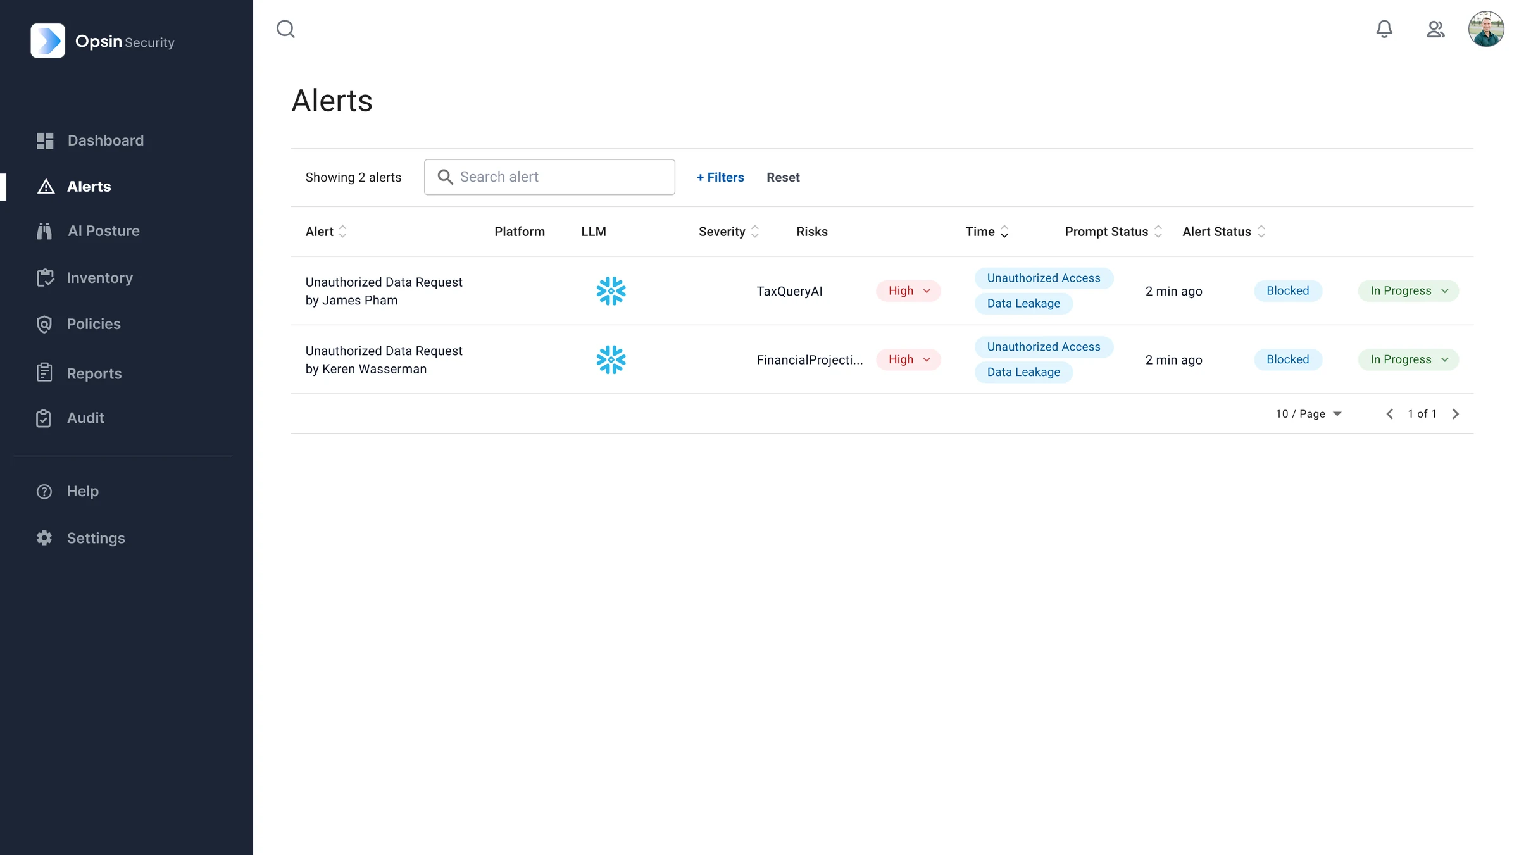Image resolution: width=1519 pixels, height=855 pixels.
Task: Open the users icon in header
Action: [x=1435, y=29]
